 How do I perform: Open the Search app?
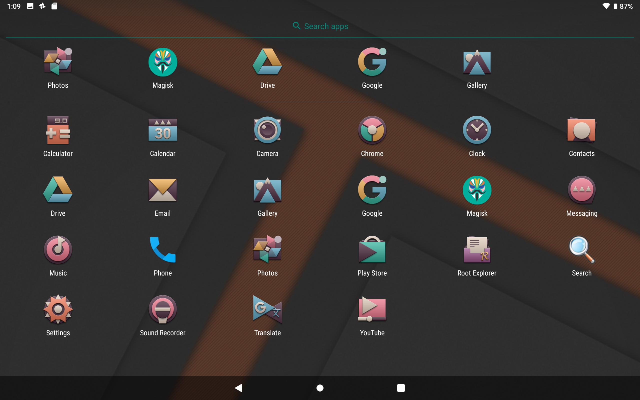tap(581, 249)
